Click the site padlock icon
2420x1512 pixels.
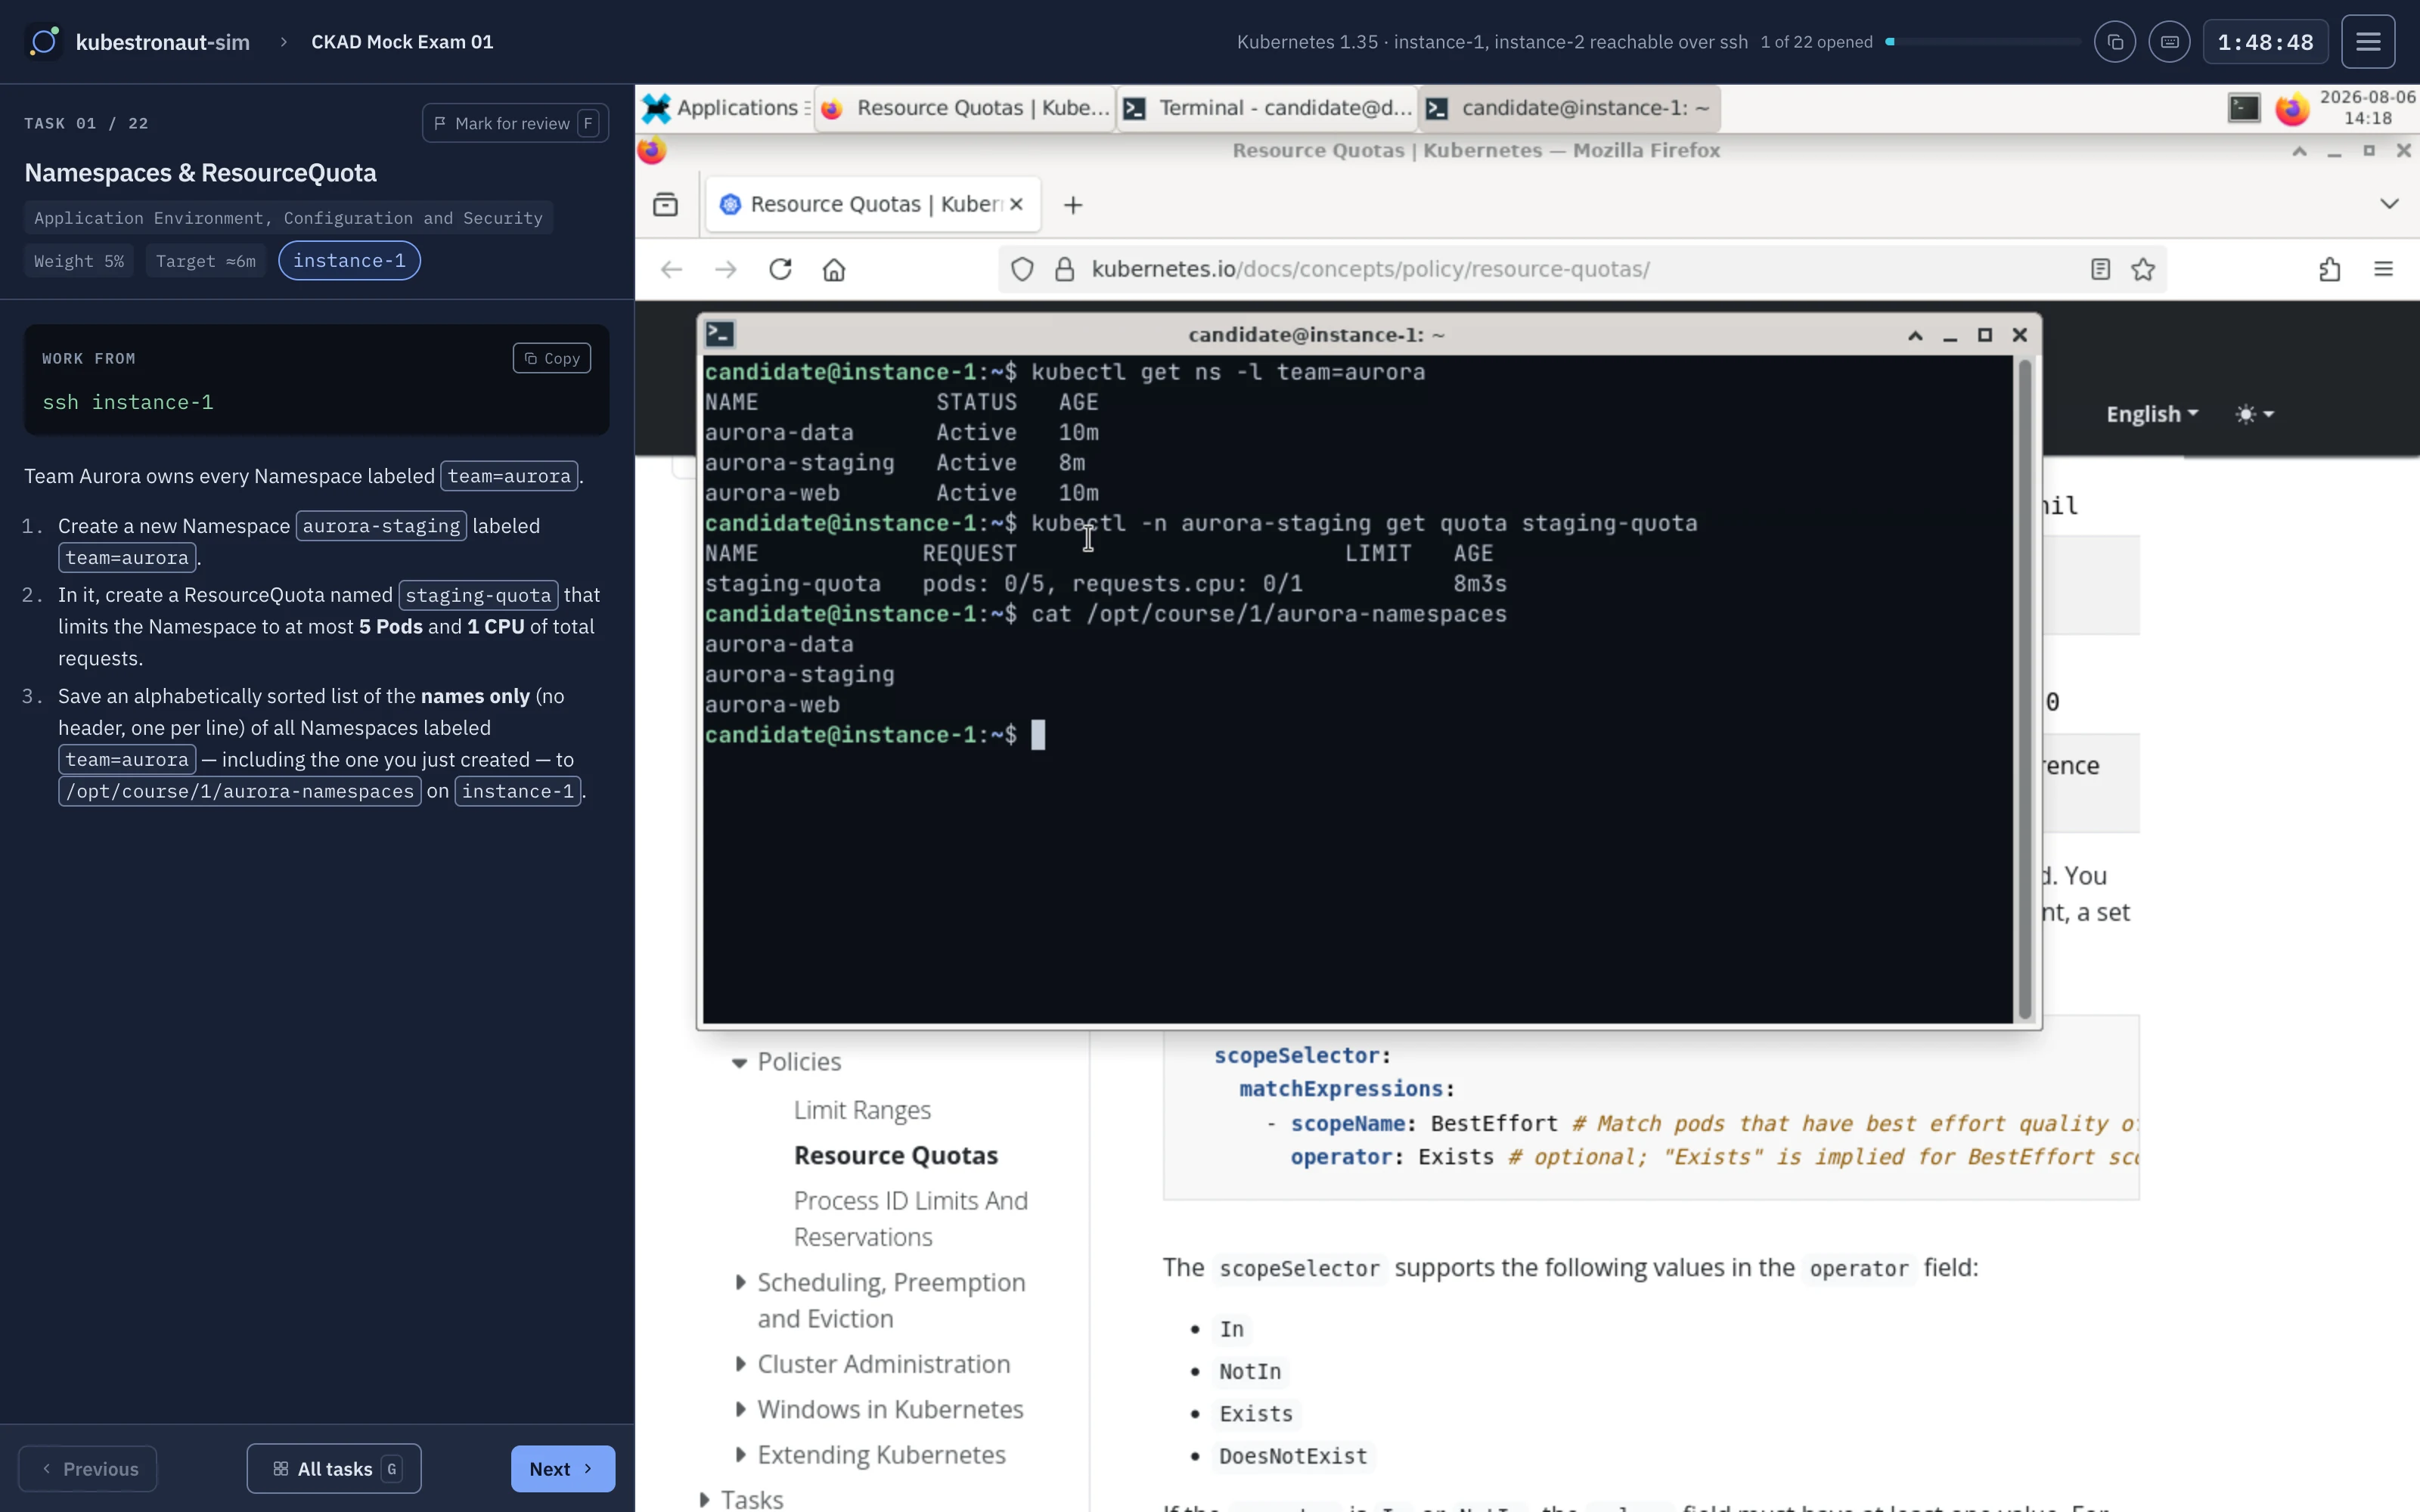click(x=1064, y=269)
